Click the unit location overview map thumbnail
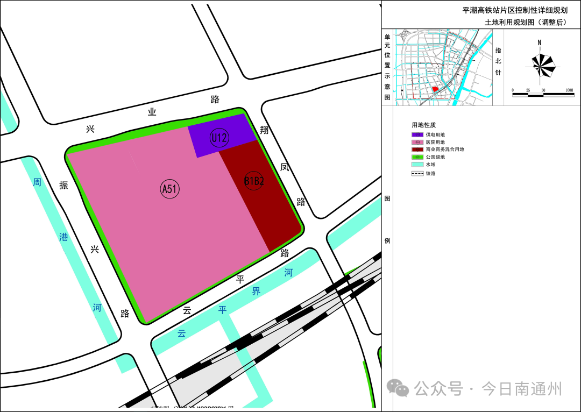The width and height of the screenshot is (581, 412). pos(443,67)
